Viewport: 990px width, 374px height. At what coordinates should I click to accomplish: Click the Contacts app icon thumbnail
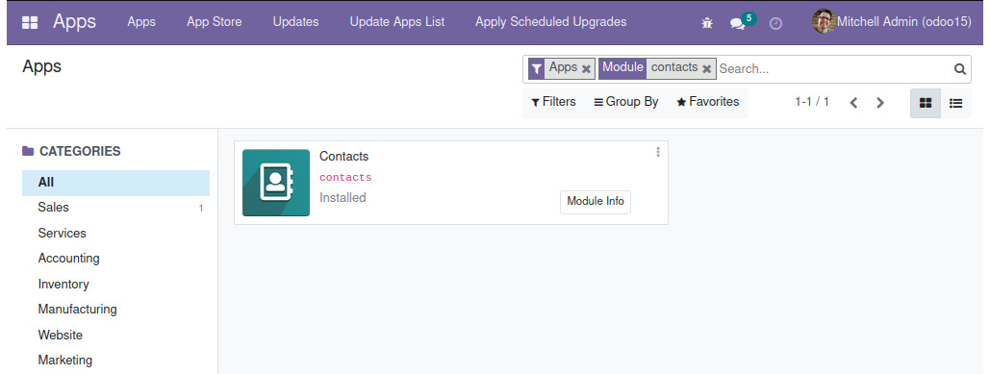(x=276, y=183)
